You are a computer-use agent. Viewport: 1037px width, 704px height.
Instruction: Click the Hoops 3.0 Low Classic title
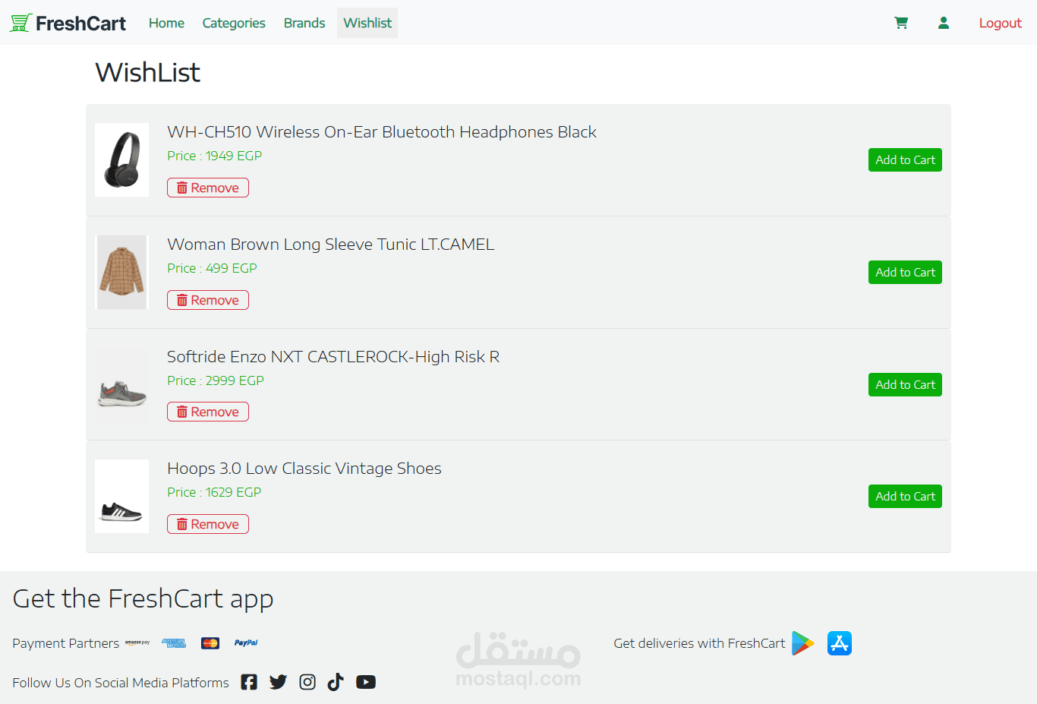click(x=304, y=469)
